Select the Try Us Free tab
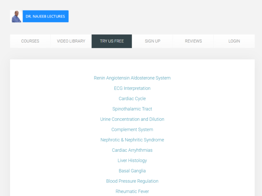The image size is (262, 196). 112,41
